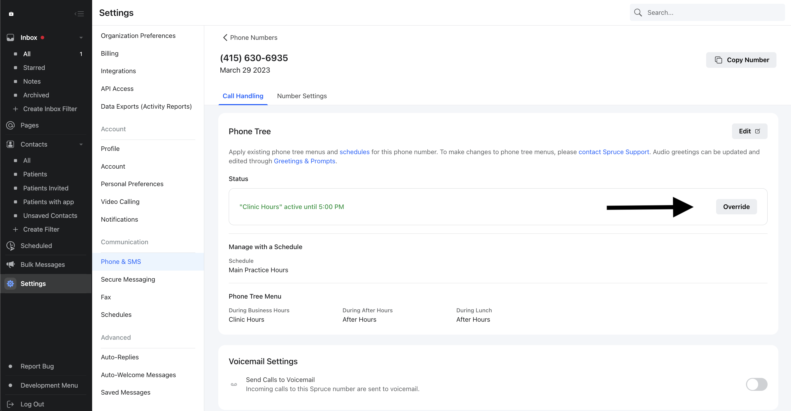Switch to the Number Settings tab
This screenshot has width=791, height=411.
pos(302,96)
